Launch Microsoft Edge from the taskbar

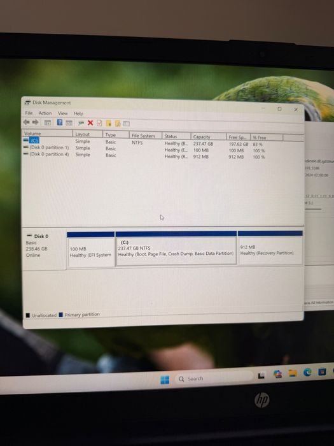(x=307, y=372)
